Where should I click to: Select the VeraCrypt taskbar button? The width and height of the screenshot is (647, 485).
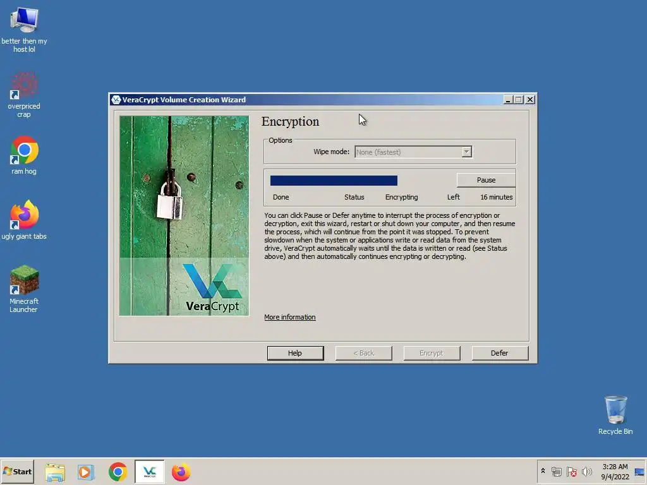149,471
